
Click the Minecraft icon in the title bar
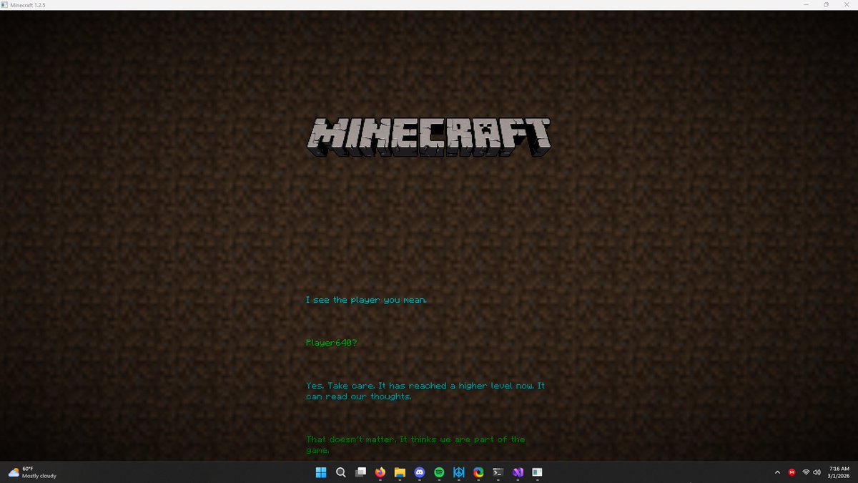pos(4,4)
